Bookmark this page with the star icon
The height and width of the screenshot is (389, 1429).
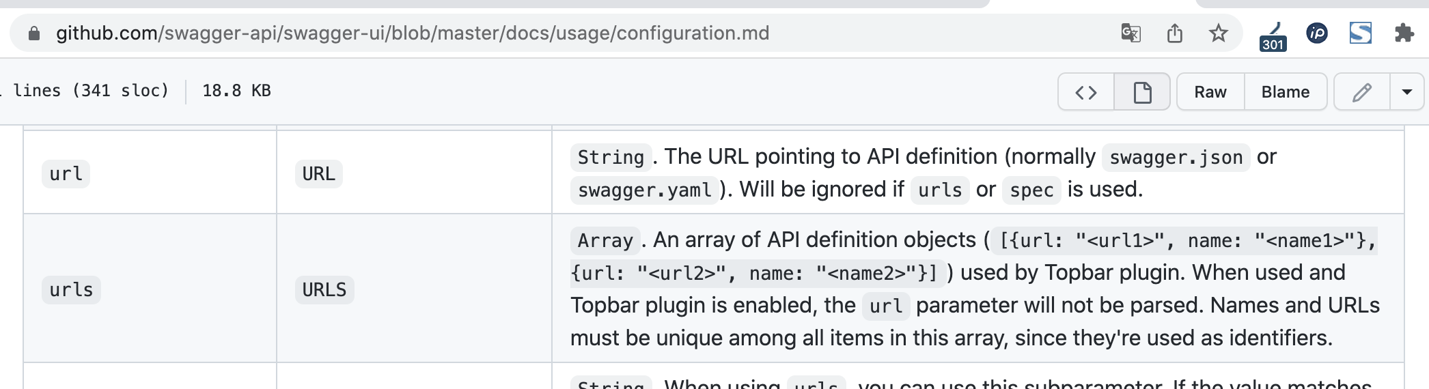coord(1218,33)
